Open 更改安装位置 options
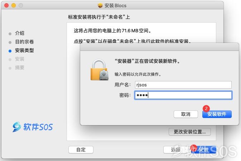Viewport: 241px width, 161px height. pos(190,132)
